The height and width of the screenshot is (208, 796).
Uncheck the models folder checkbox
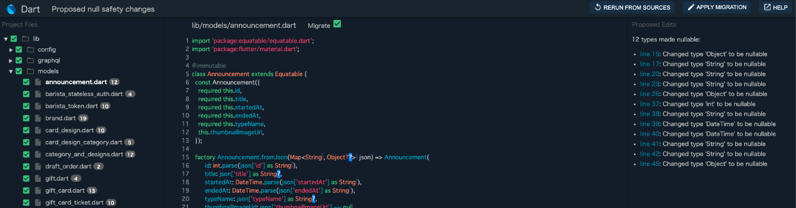tap(19, 72)
